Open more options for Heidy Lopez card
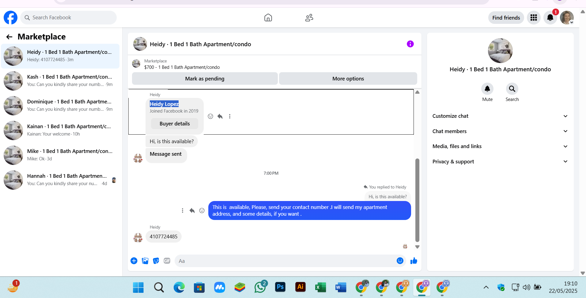 (x=230, y=116)
